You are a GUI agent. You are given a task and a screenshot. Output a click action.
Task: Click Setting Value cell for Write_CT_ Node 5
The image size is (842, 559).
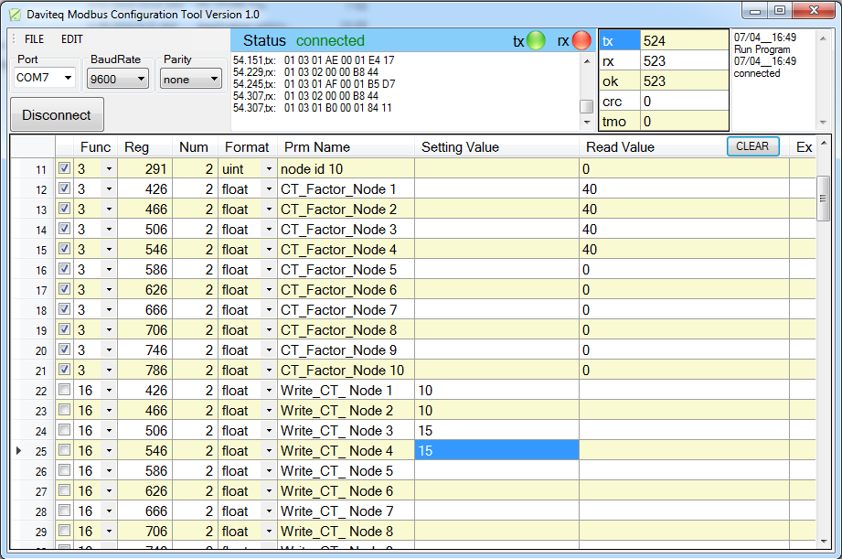496,471
